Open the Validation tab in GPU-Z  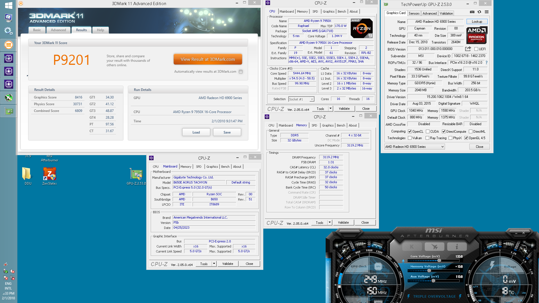[x=446, y=13]
